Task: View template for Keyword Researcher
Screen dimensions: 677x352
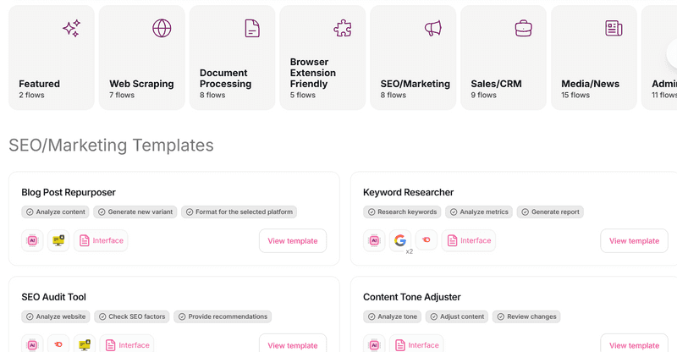Action: [x=634, y=241]
